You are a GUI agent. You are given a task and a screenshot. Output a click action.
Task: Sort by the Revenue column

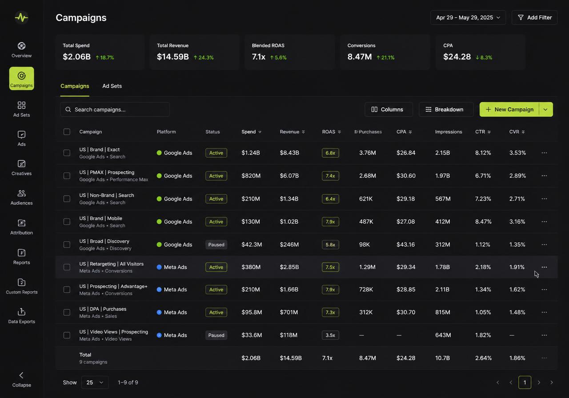pyautogui.click(x=293, y=132)
